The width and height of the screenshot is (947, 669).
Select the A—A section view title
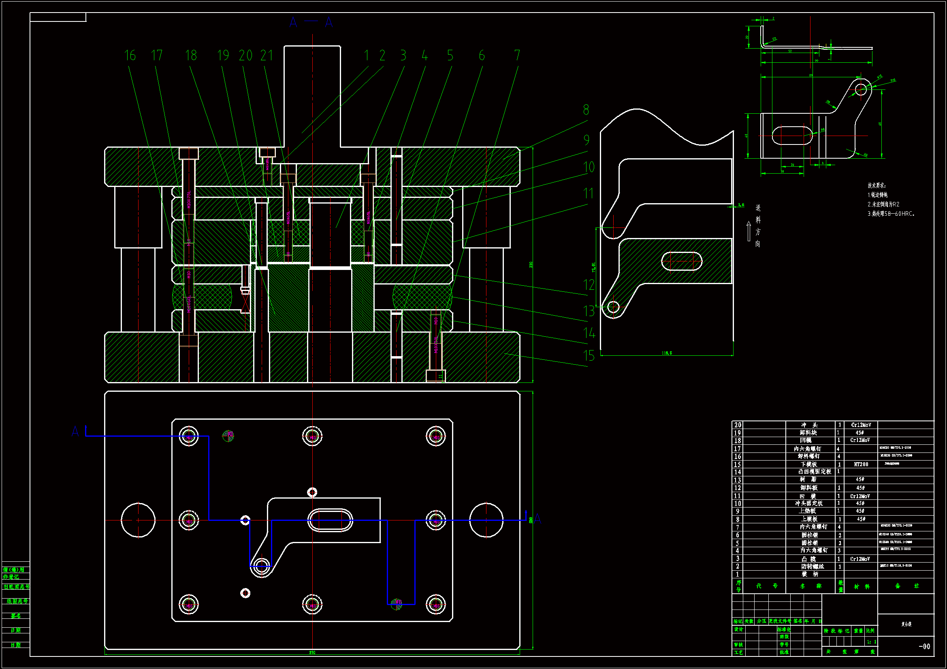[311, 22]
